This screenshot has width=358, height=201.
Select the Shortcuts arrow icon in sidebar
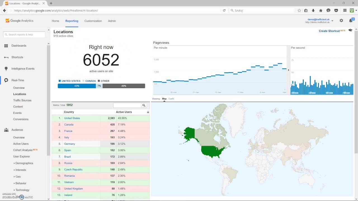point(6,57)
